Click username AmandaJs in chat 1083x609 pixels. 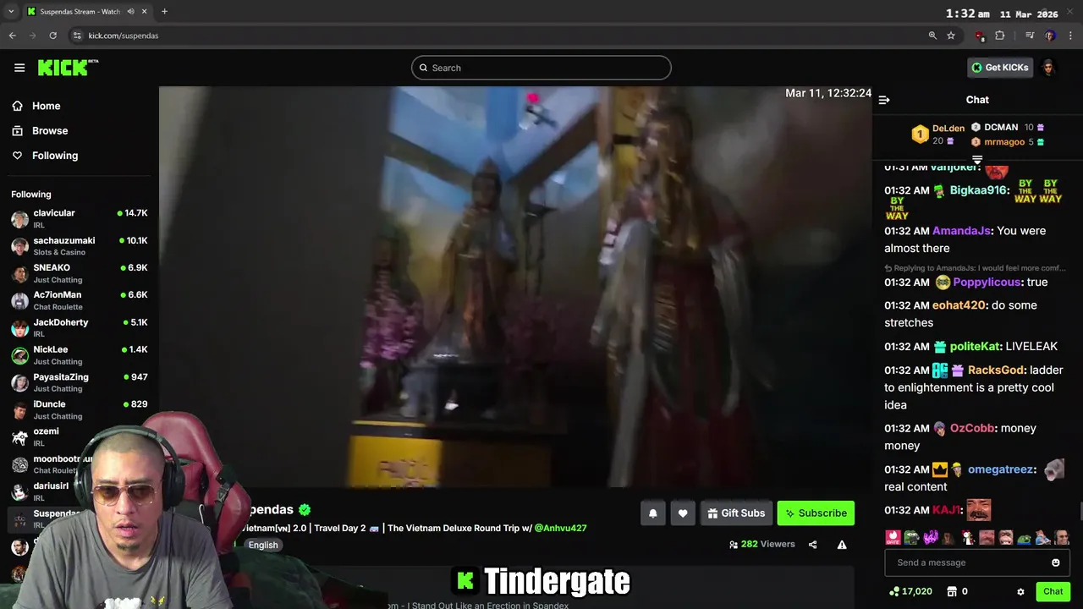[x=963, y=231]
